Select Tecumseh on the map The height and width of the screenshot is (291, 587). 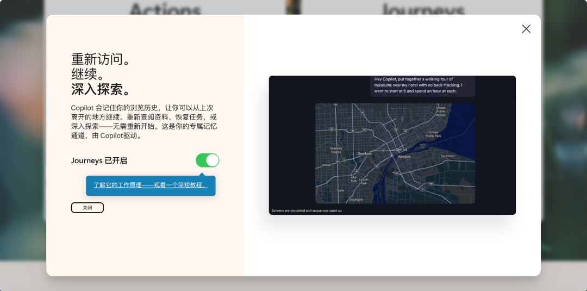pyautogui.click(x=447, y=156)
